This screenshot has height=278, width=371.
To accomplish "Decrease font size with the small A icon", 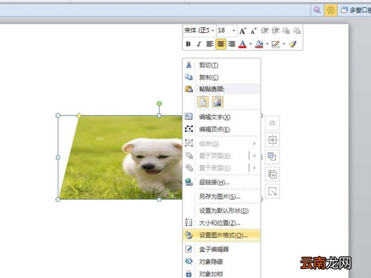I will point(253,31).
